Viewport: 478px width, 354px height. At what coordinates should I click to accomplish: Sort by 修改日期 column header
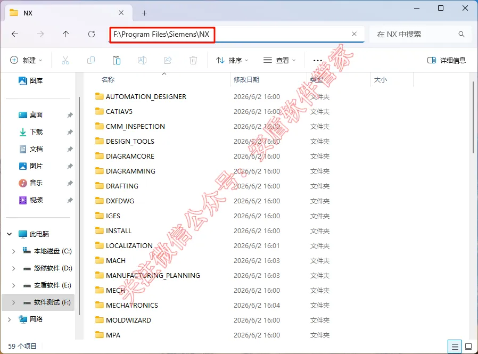click(246, 79)
